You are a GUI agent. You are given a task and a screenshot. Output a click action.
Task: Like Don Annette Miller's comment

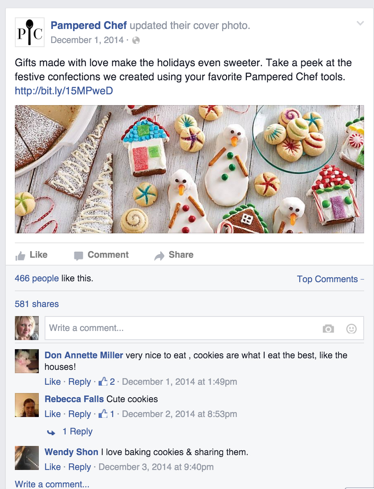(52, 381)
